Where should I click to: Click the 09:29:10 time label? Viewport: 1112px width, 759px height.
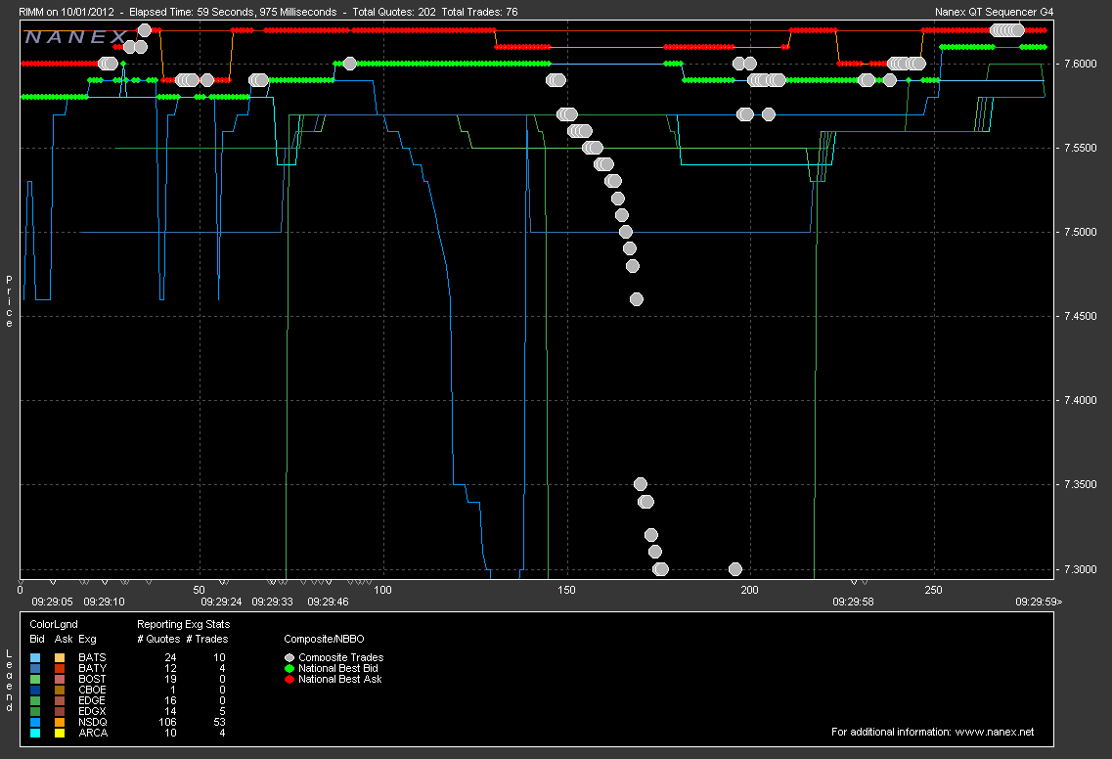[105, 602]
